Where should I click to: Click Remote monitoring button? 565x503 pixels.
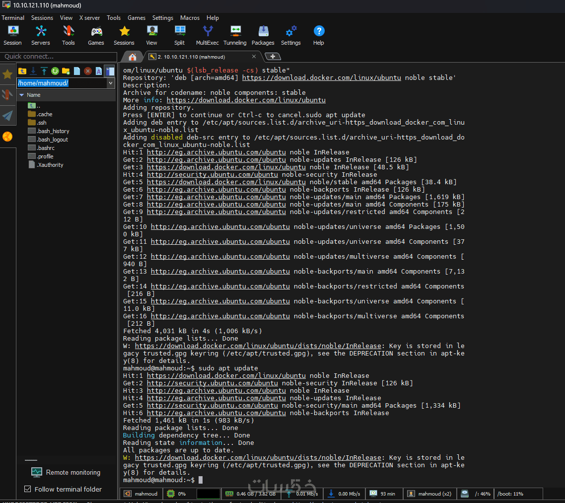coord(66,472)
